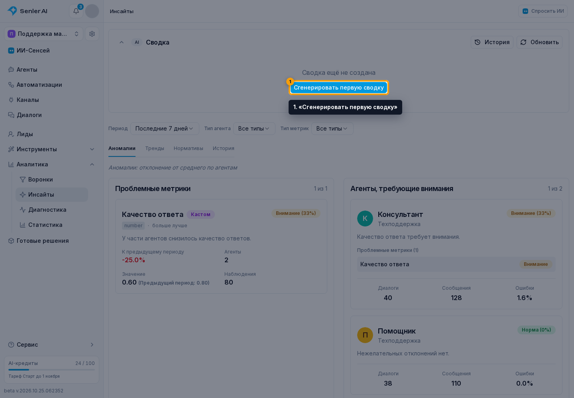The image size is (574, 398).
Task: Open Диалоги page
Action: tap(51, 115)
